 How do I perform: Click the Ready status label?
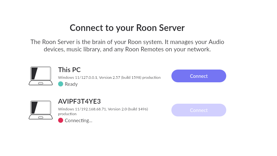point(71,84)
